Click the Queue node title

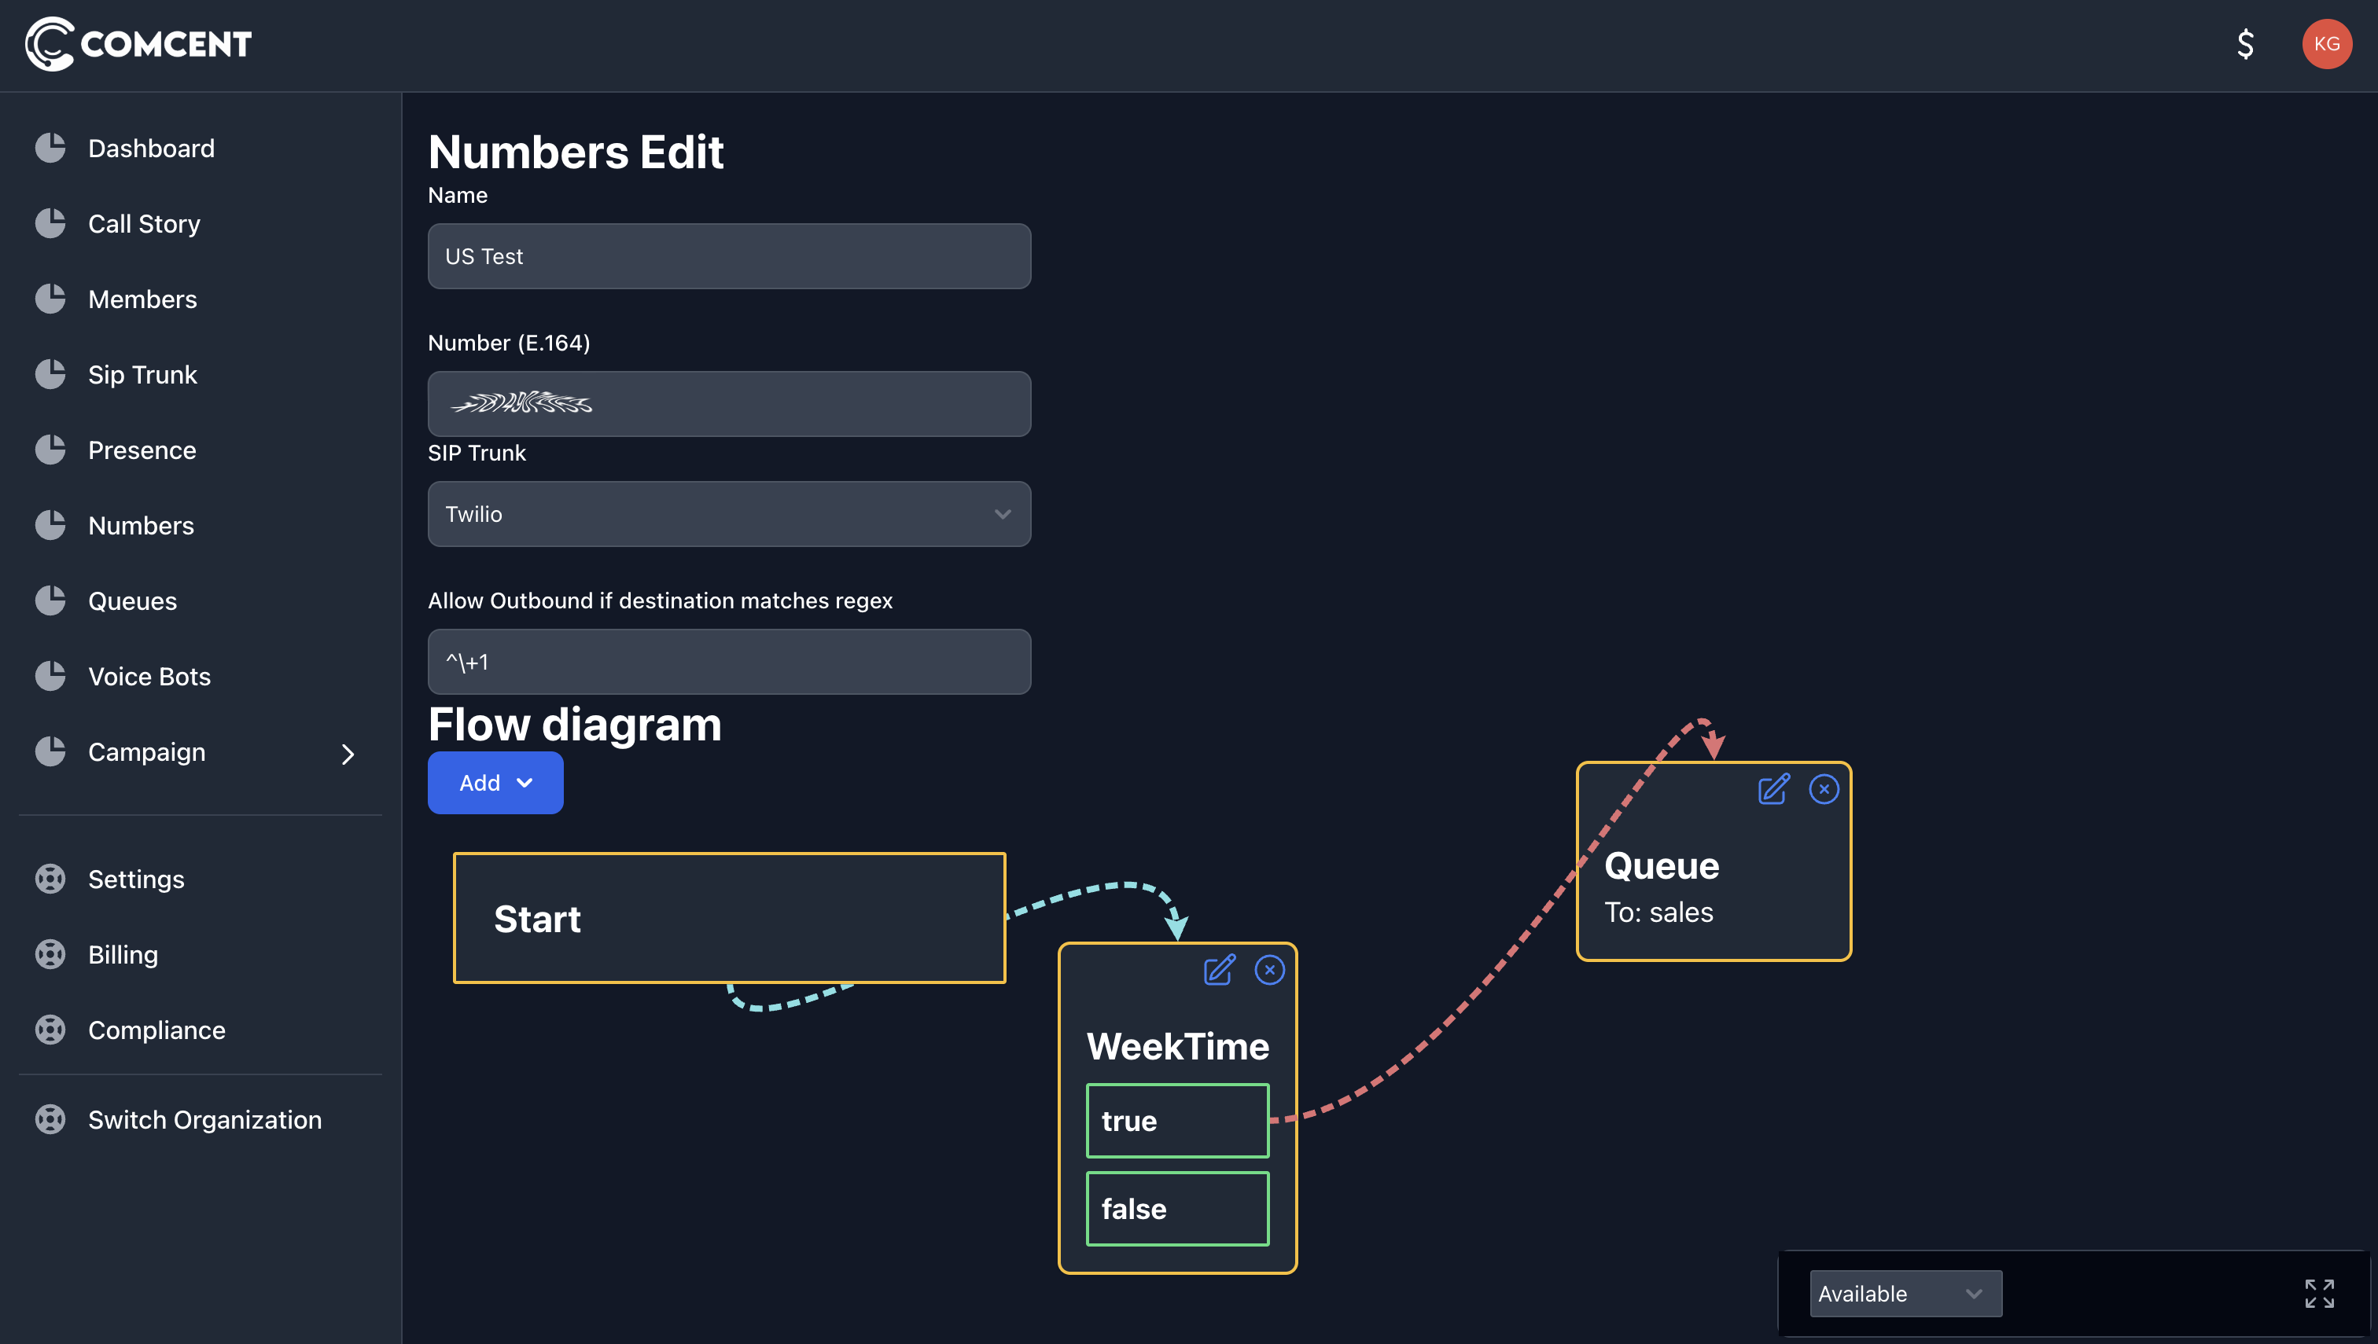(1662, 866)
